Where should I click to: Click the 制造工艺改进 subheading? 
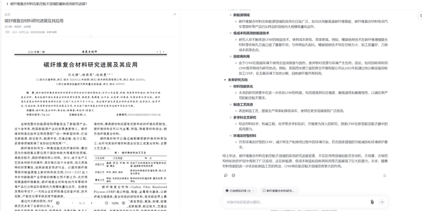point(243,105)
